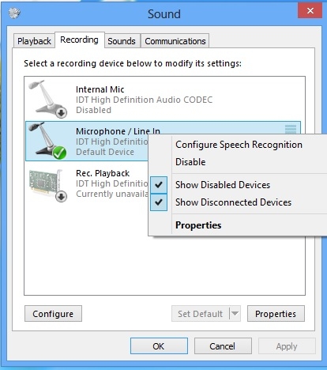The width and height of the screenshot is (327, 370).
Task: Expand the Set Default dropdown arrow
Action: [x=235, y=314]
